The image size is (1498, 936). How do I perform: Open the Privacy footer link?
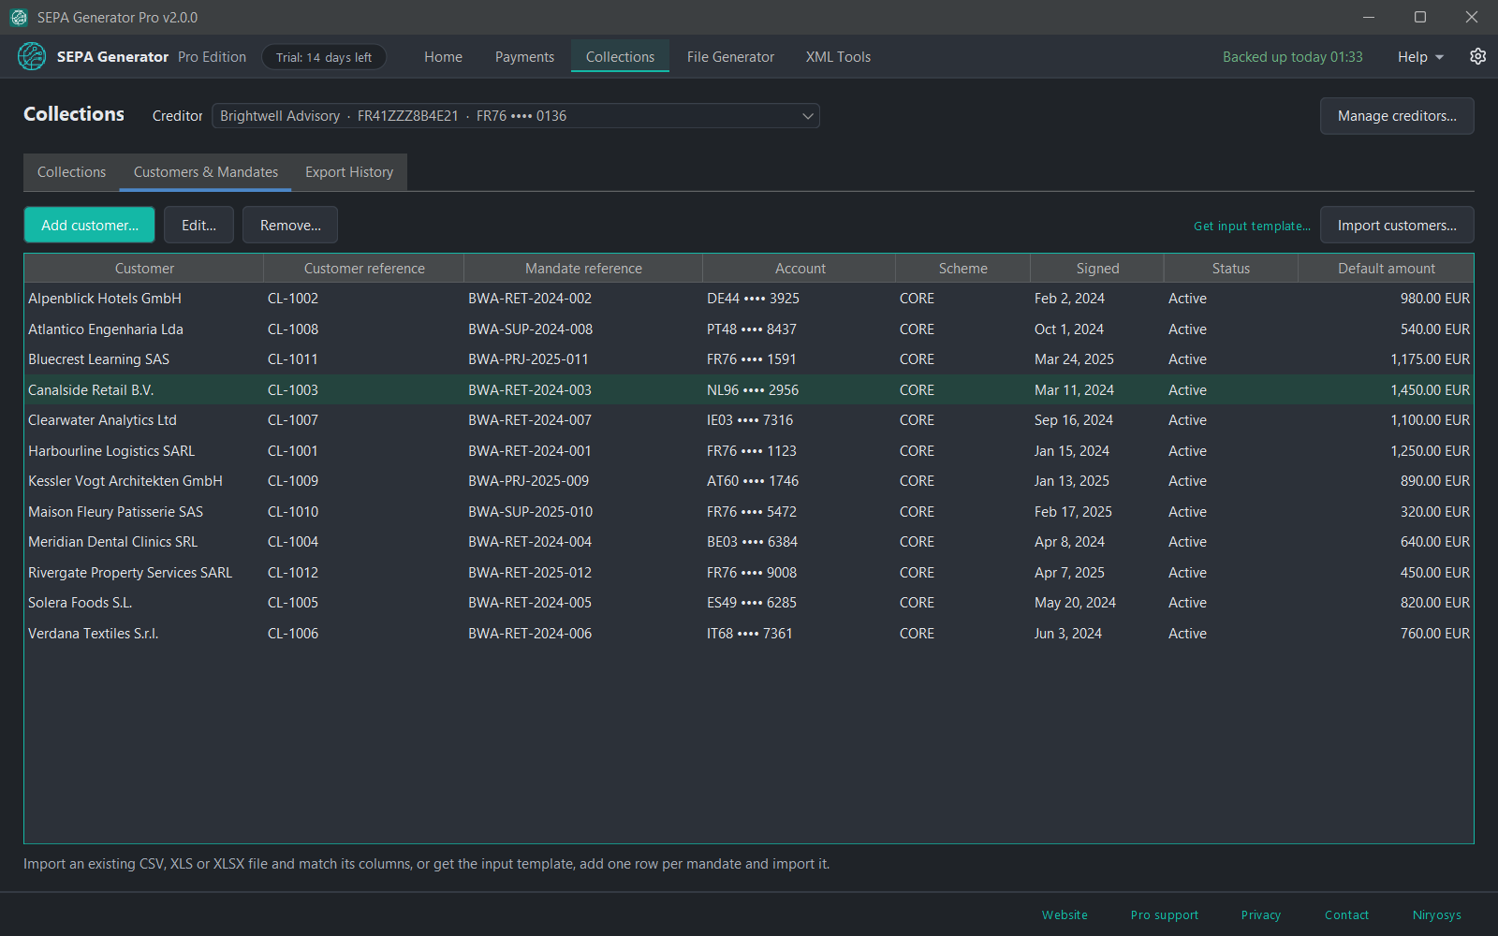(1261, 915)
